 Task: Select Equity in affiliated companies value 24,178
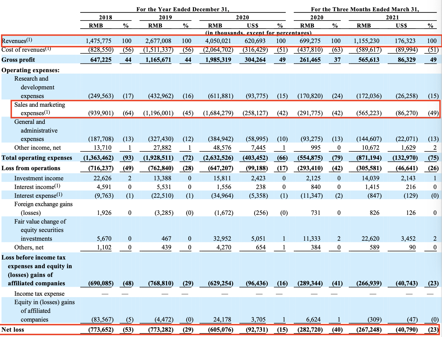click(222, 320)
